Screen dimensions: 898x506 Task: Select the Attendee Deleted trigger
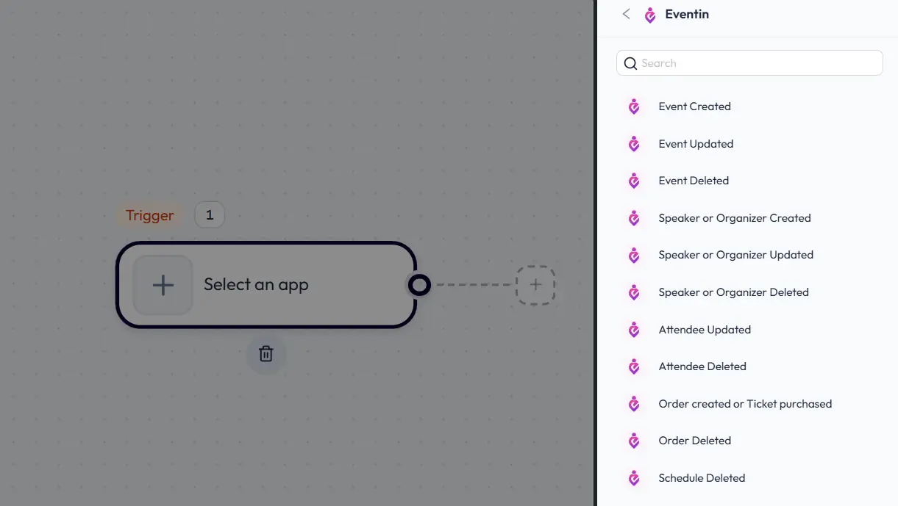tap(702, 366)
